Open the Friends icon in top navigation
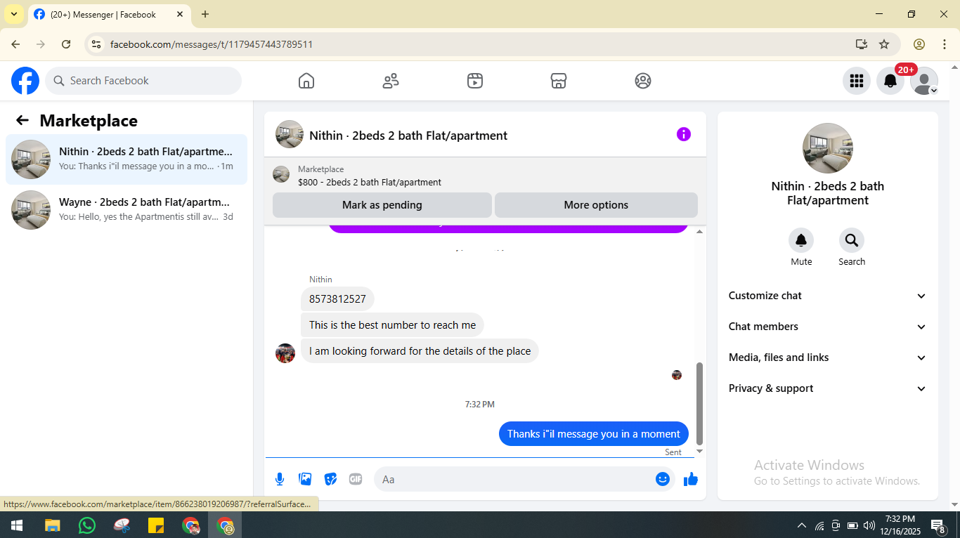This screenshot has height=538, width=960. [391, 81]
